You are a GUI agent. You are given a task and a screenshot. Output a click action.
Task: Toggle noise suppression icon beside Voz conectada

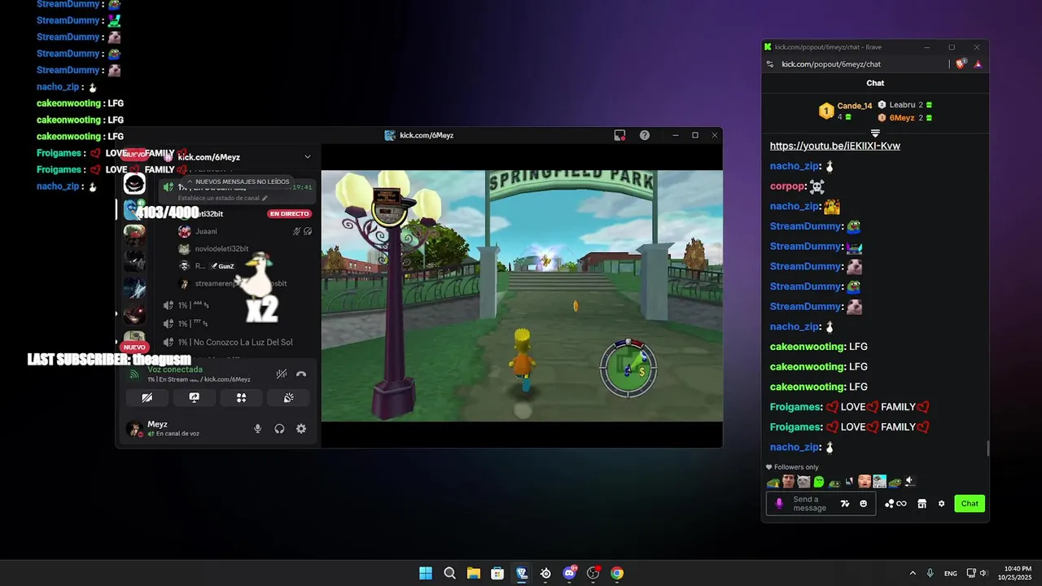(281, 374)
